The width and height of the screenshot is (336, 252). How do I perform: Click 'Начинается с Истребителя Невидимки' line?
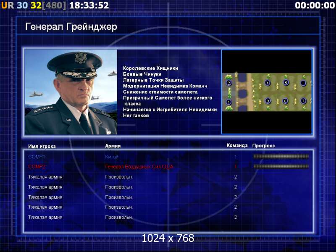pos(170,110)
